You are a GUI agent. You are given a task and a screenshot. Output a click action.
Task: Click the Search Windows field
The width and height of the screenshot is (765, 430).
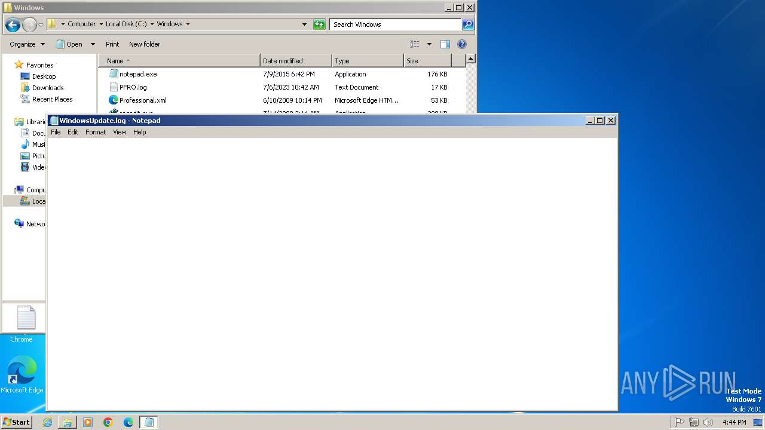pos(395,24)
